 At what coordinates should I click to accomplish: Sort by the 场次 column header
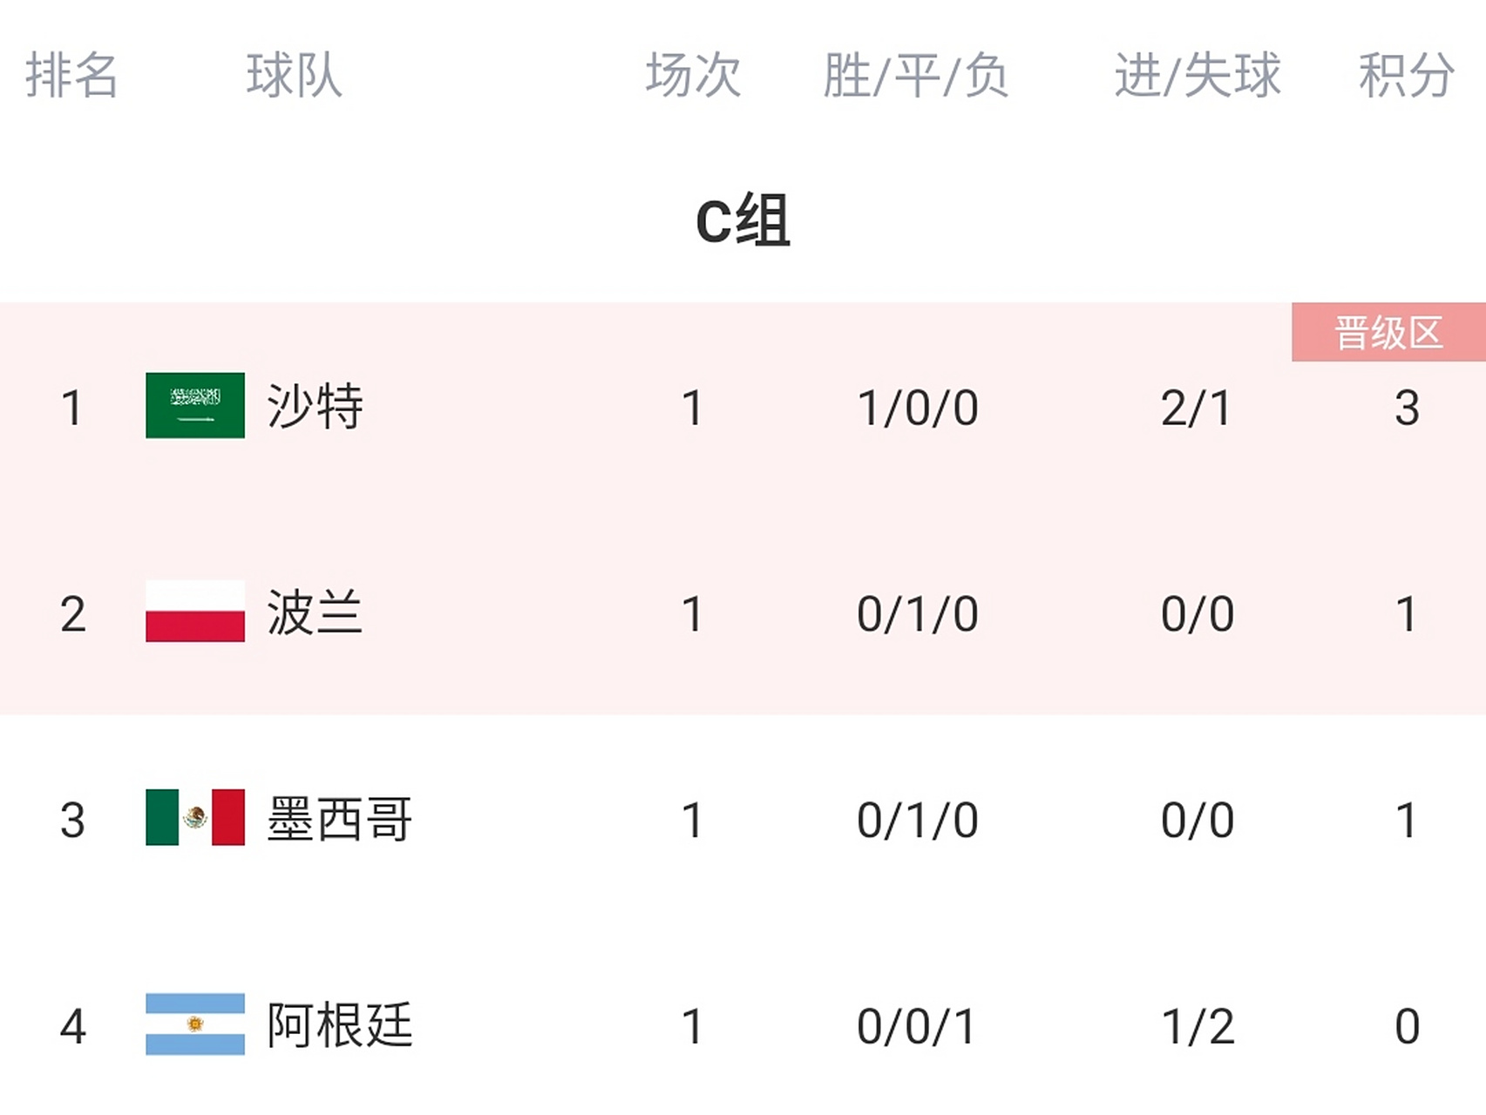693,75
